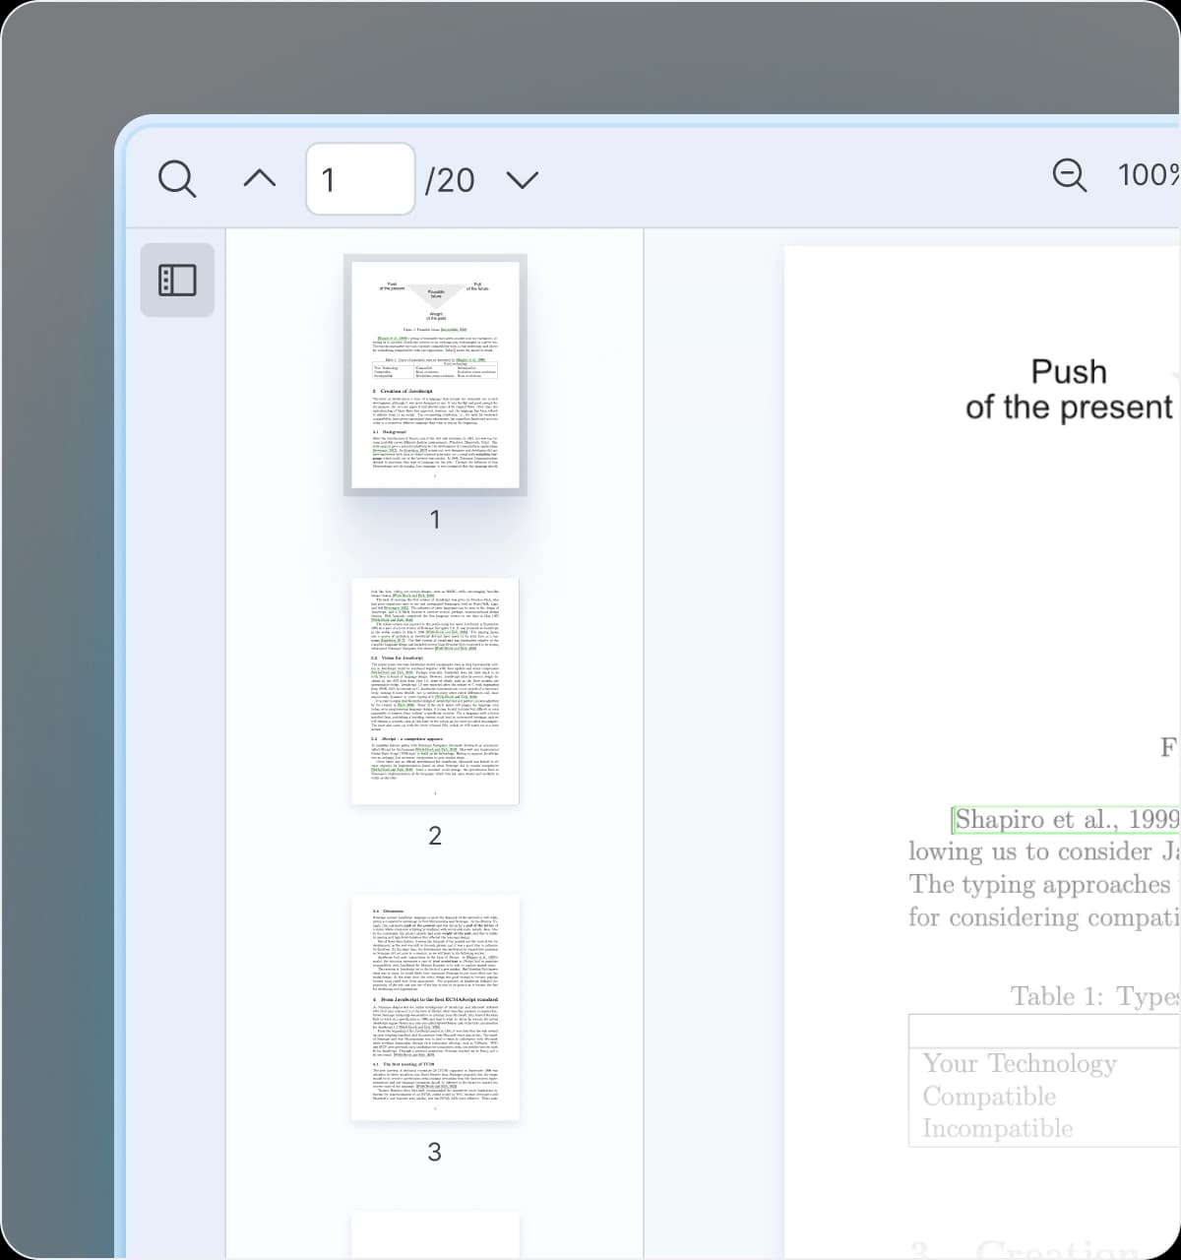Viewport: 1181px width, 1260px height.
Task: Go to next page using down chevron
Action: tap(522, 179)
